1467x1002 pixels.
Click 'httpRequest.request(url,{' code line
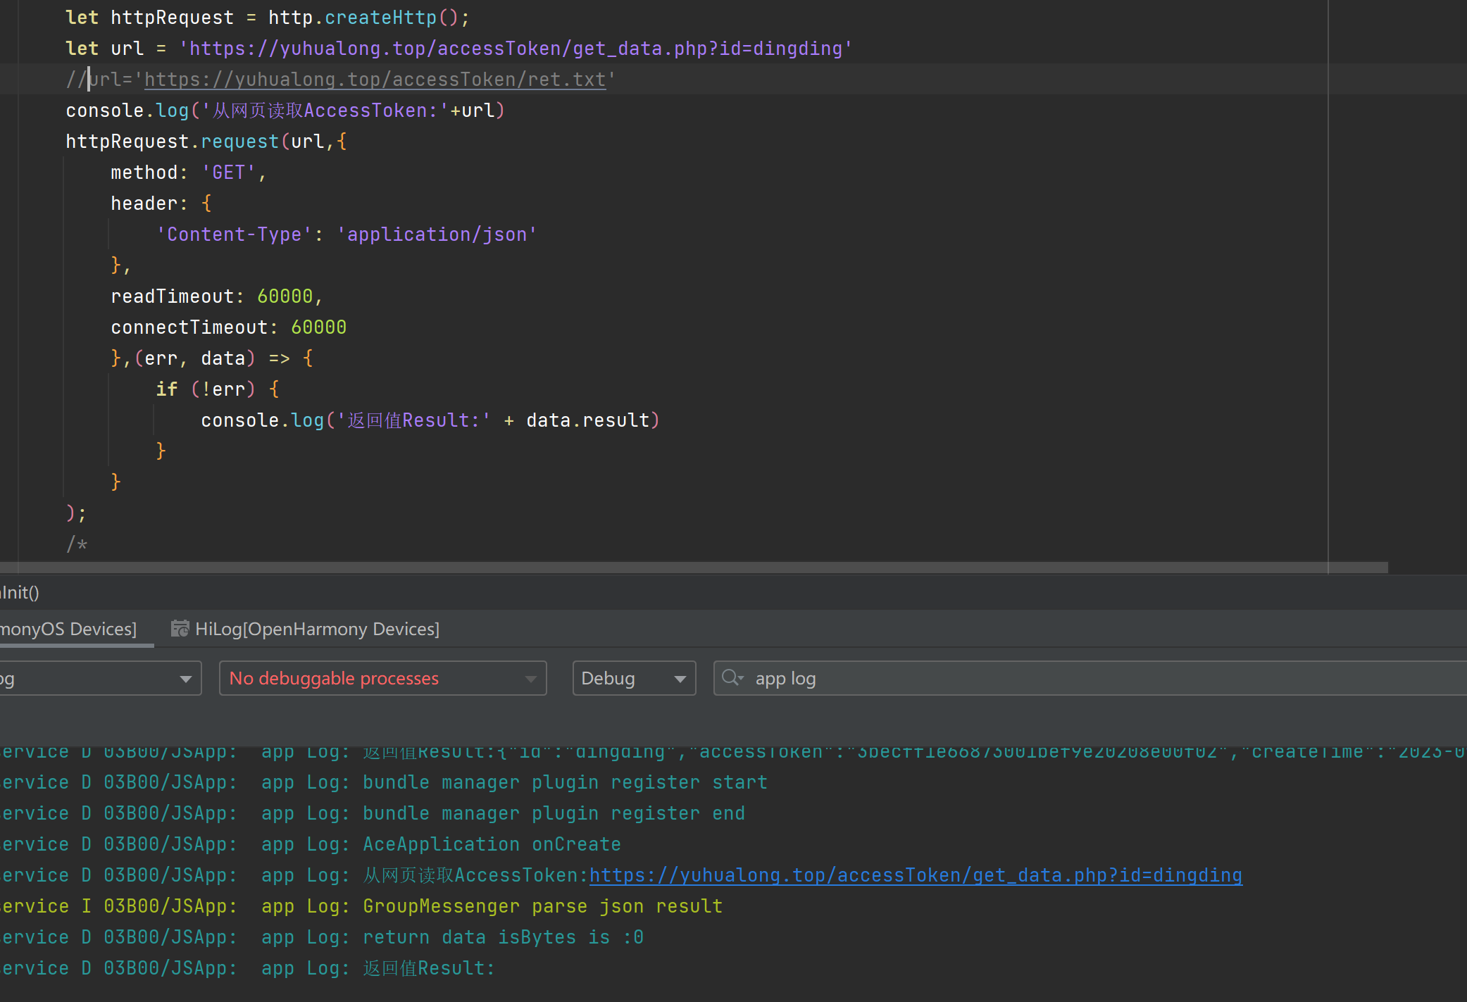[x=206, y=142]
